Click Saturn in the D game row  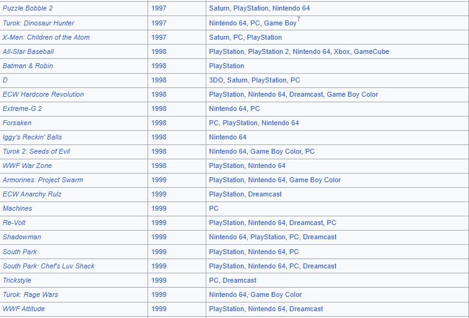(x=237, y=80)
